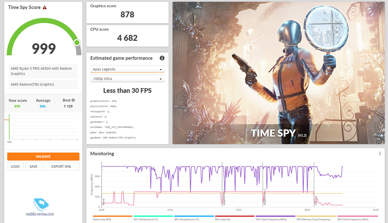This screenshot has height=223, width=388.
Task: Click the orange VALIDATE button
Action: click(43, 157)
